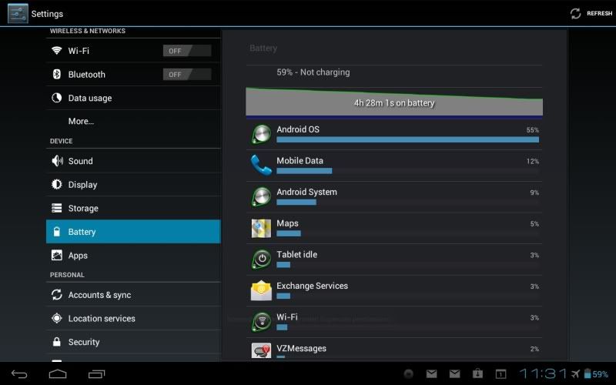
Task: Toggle the Bluetooth OFF switch
Action: (187, 74)
